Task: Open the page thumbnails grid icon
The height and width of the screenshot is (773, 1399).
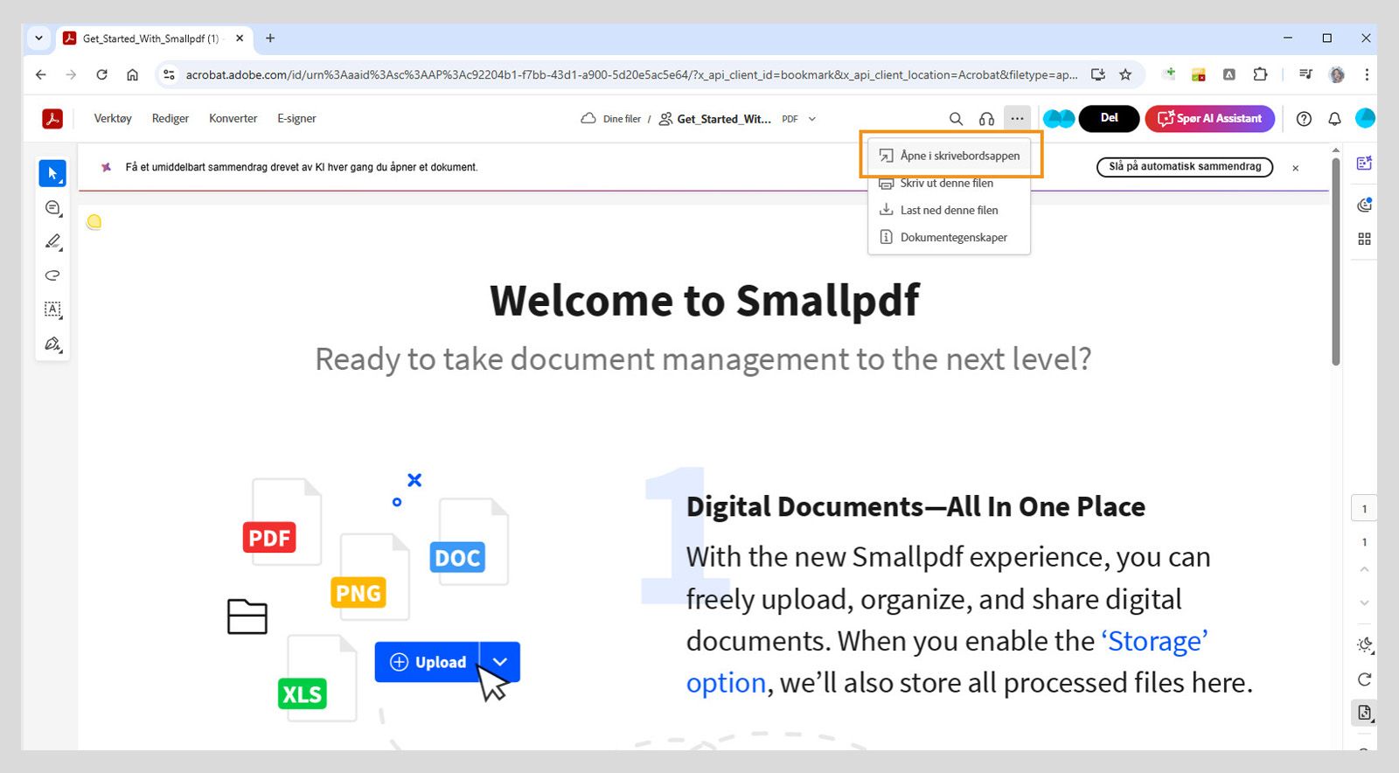Action: 1364,239
